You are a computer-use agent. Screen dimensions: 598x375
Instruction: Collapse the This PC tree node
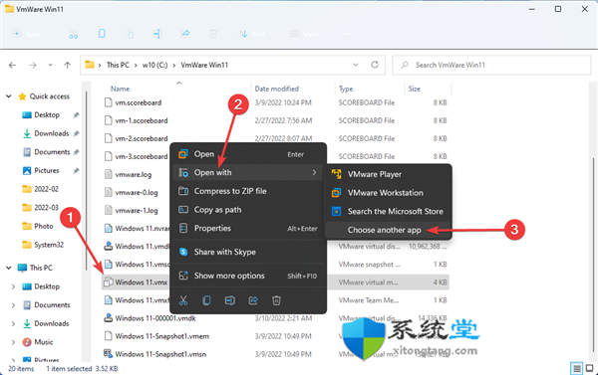pos(8,268)
